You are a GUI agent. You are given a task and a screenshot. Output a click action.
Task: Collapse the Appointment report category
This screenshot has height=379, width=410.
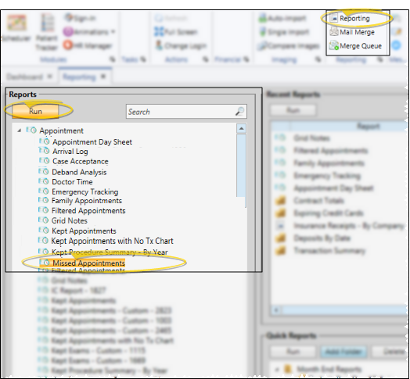click(19, 131)
